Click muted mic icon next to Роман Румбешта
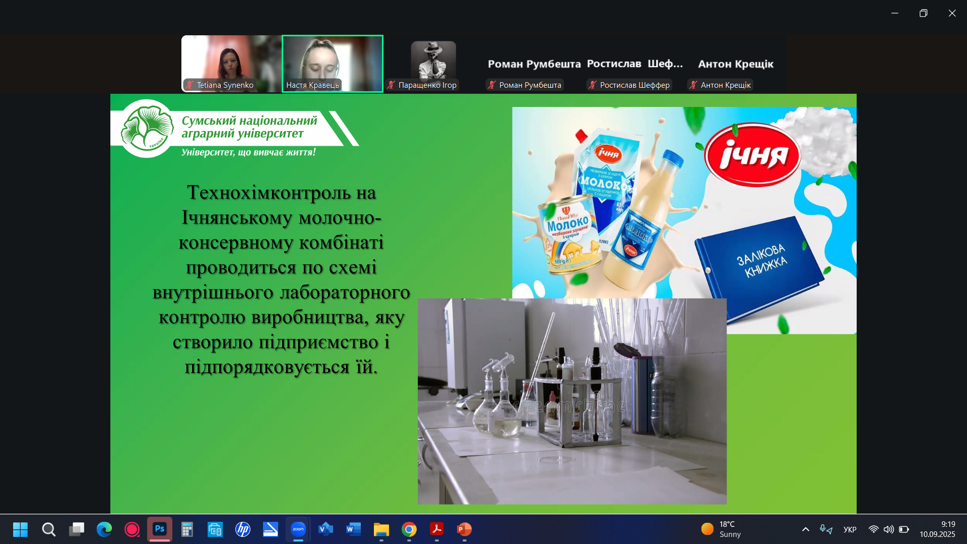This screenshot has width=967, height=544. [492, 85]
